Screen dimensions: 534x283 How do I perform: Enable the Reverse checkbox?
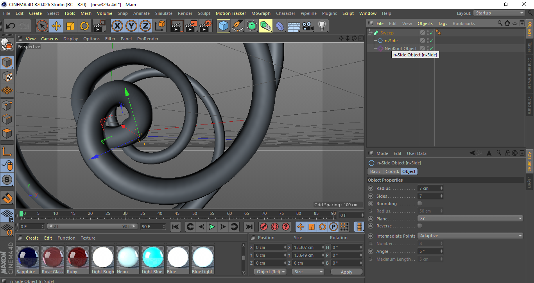(419, 226)
